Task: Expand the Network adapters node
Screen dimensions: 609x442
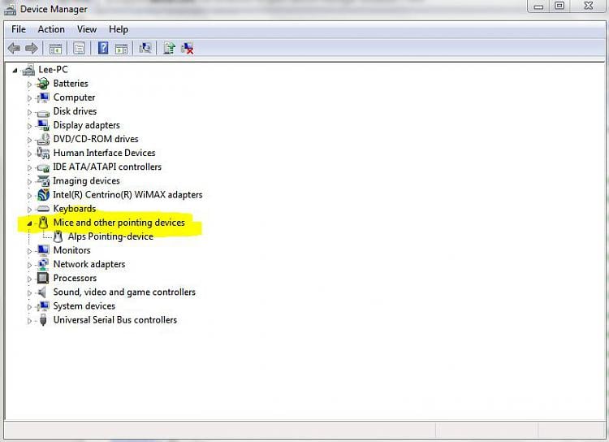Action: (x=29, y=265)
